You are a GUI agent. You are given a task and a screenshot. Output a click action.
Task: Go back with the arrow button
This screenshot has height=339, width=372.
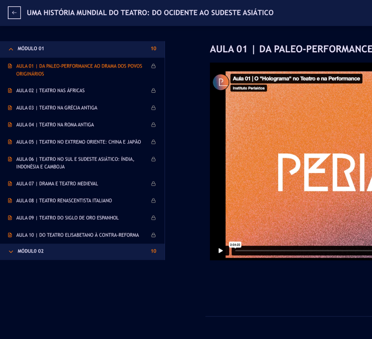pos(14,13)
